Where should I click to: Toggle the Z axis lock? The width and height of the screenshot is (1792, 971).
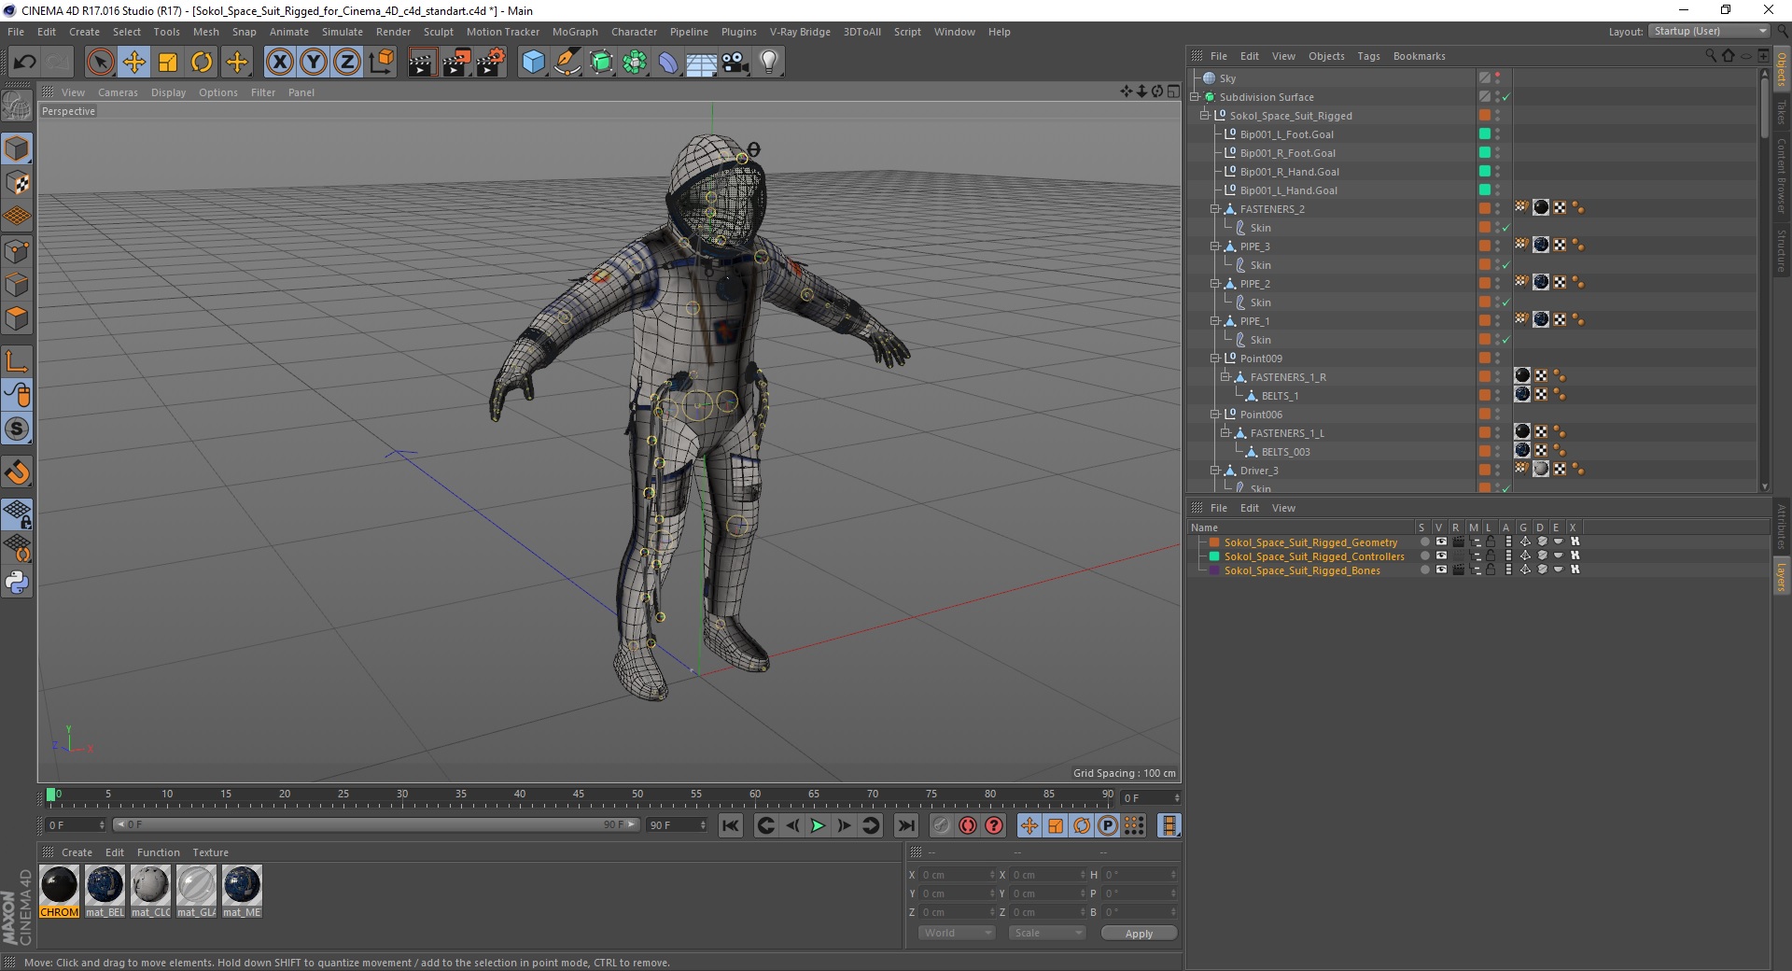click(347, 63)
